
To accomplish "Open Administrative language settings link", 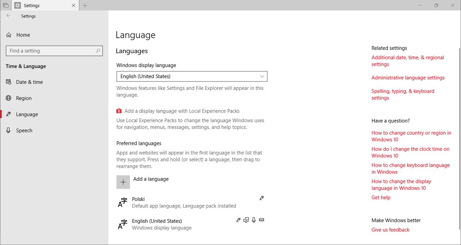I will click(408, 78).
